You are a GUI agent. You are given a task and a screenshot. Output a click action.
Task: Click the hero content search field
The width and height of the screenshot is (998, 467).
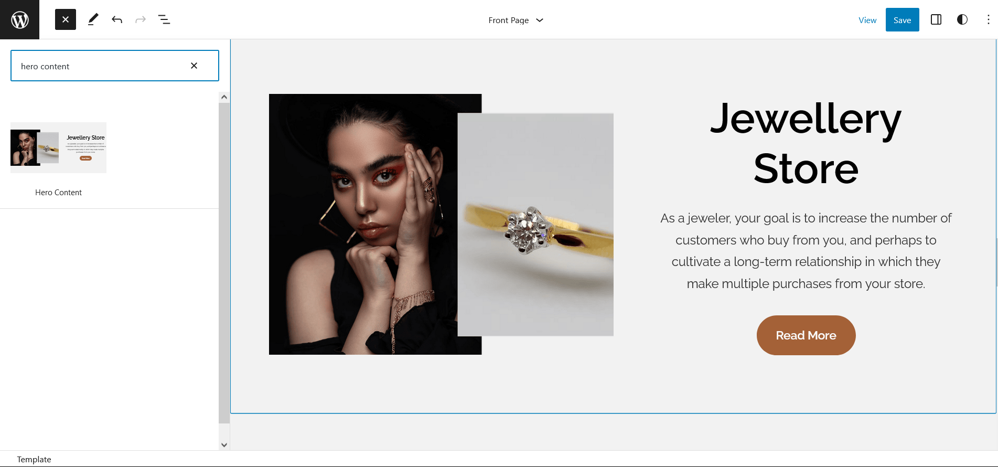pyautogui.click(x=100, y=66)
